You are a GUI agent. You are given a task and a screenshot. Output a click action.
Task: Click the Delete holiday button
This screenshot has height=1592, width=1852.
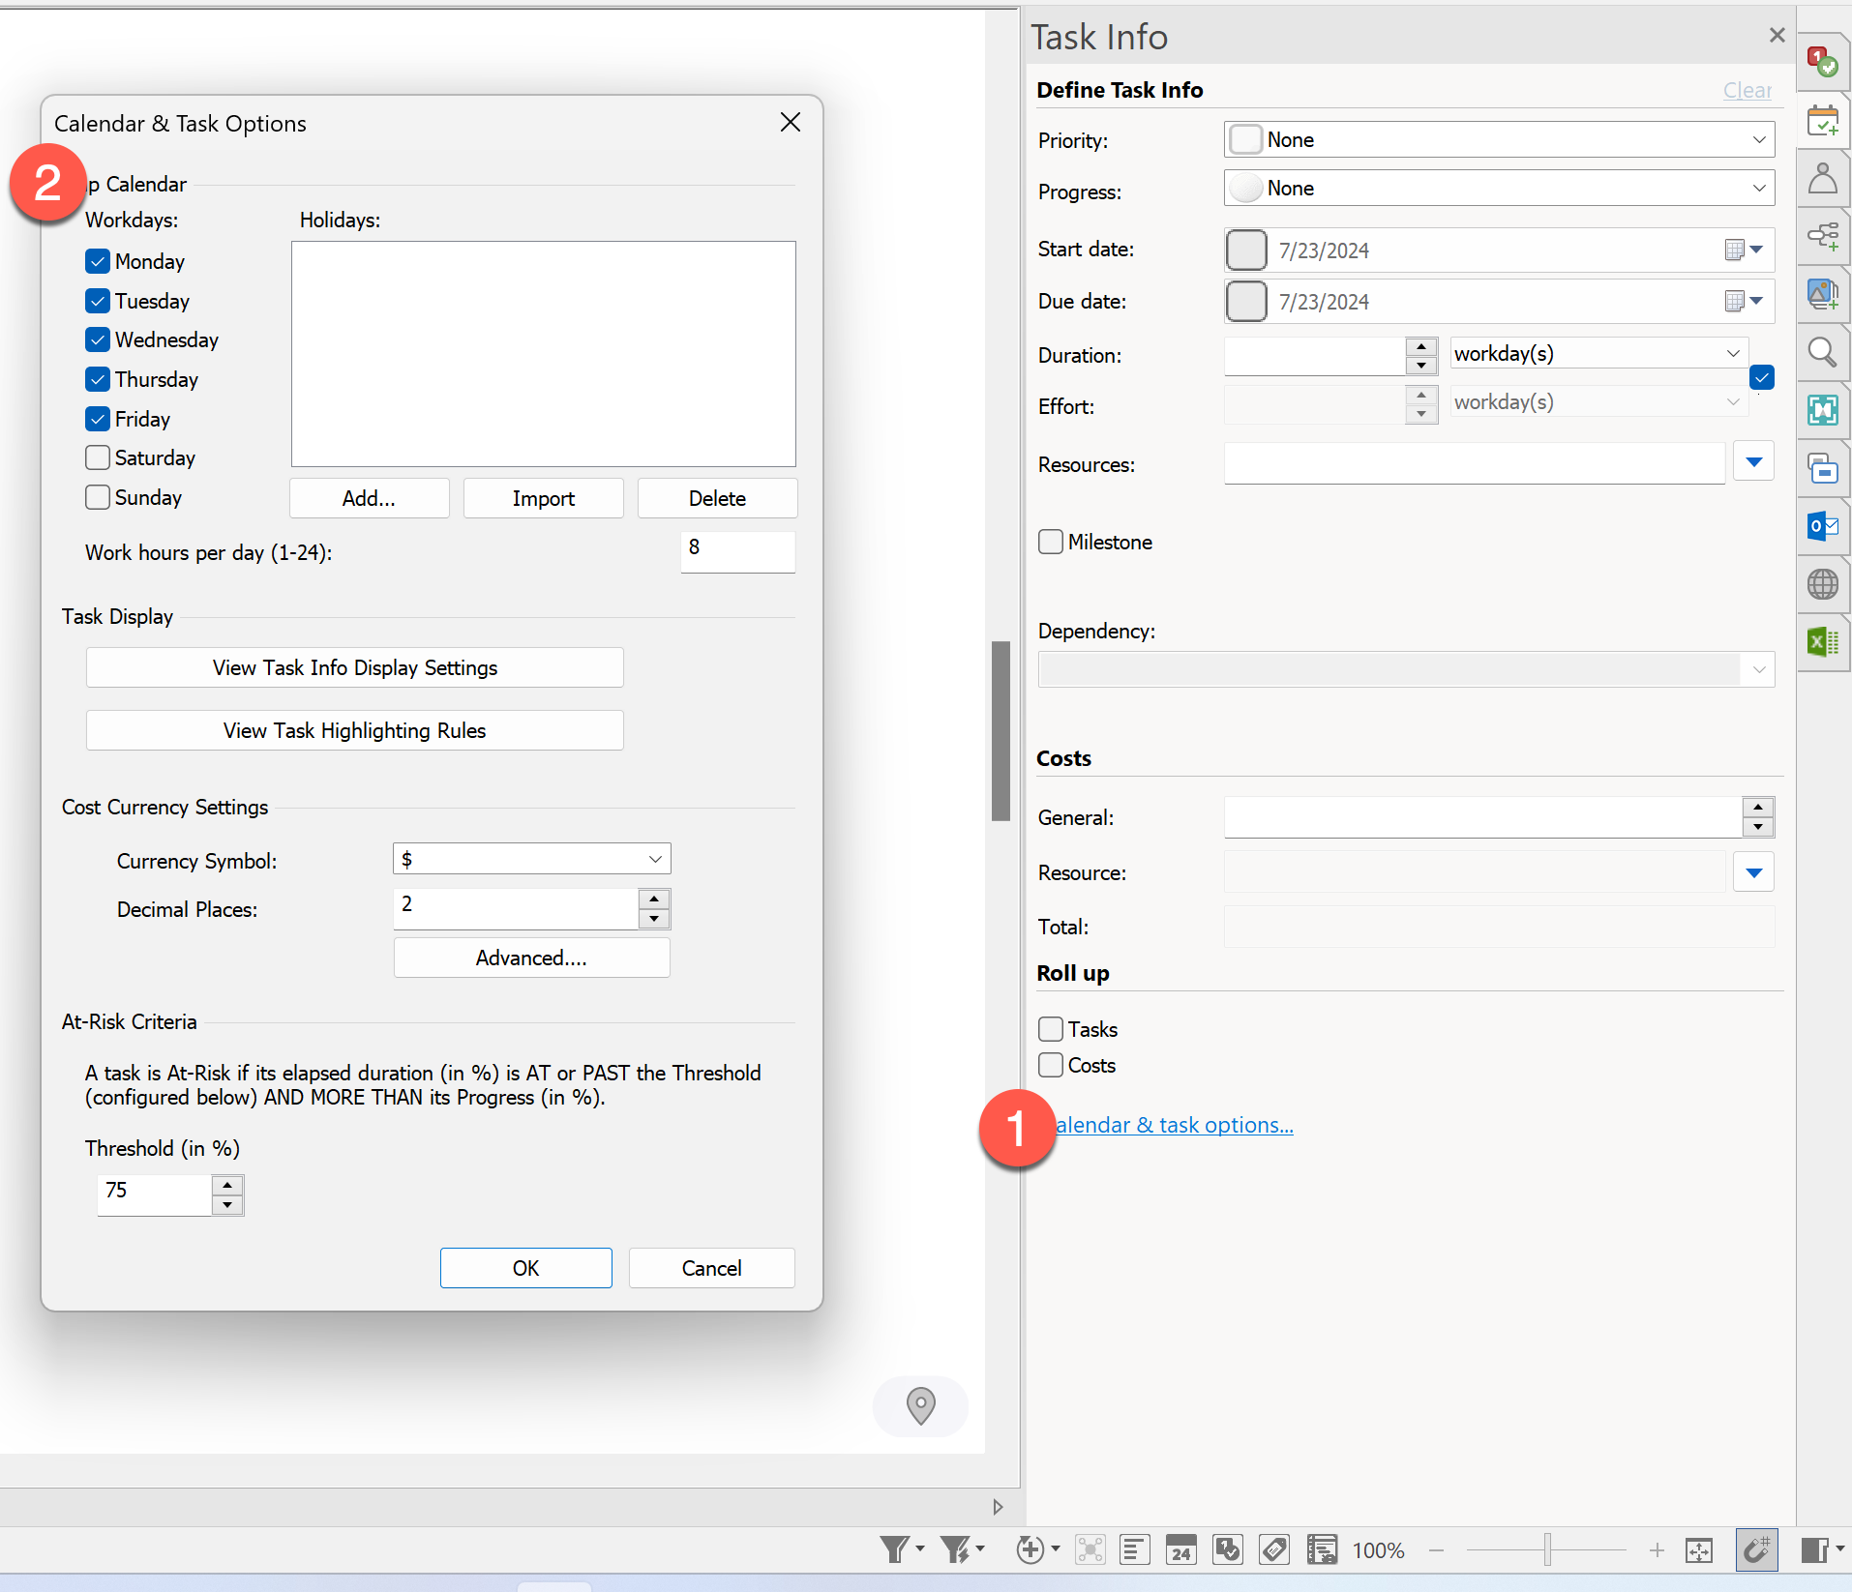(x=717, y=498)
